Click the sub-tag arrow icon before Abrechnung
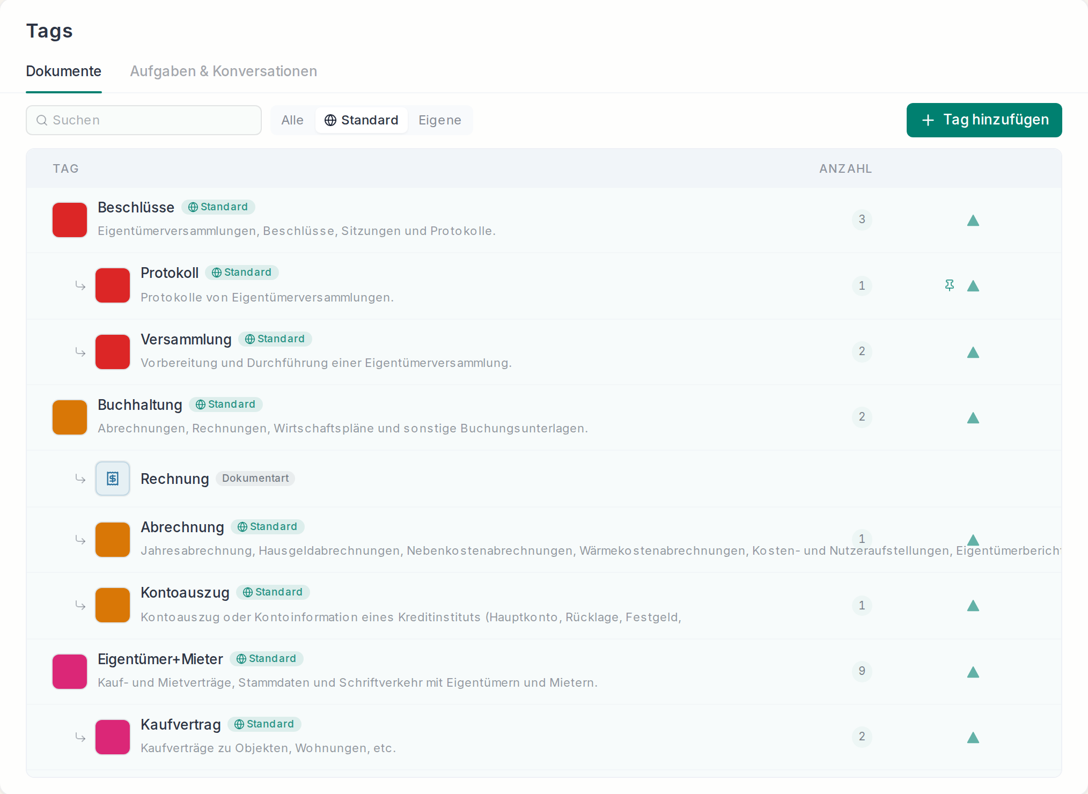 [x=80, y=540]
